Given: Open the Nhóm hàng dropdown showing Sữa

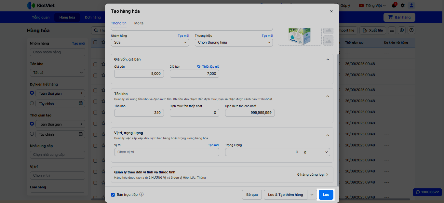Looking at the screenshot, I should tap(150, 42).
